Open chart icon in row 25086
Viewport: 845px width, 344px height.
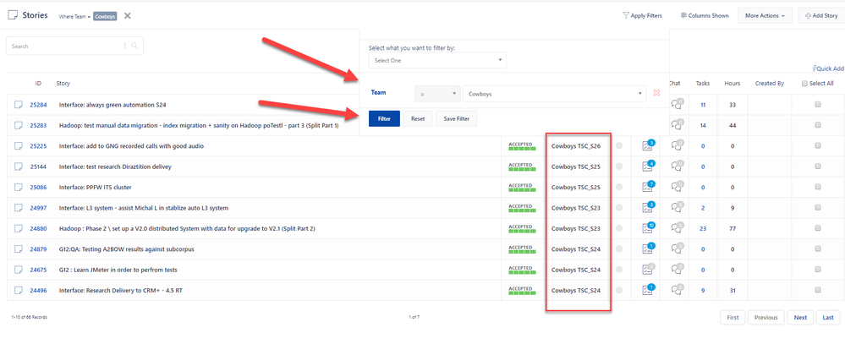tap(647, 188)
